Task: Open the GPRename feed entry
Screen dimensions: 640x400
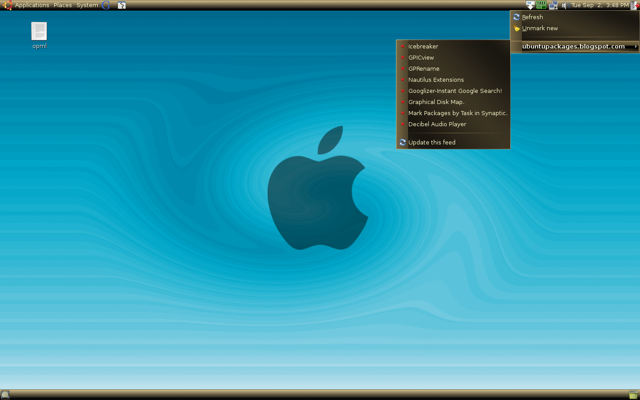Action: tap(453, 68)
